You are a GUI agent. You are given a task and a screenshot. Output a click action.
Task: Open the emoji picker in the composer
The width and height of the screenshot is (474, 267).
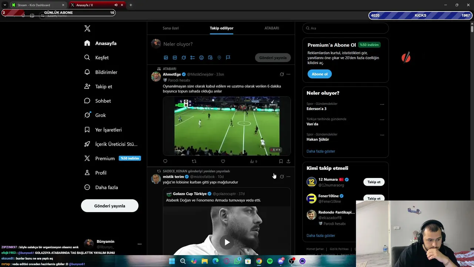point(201,57)
